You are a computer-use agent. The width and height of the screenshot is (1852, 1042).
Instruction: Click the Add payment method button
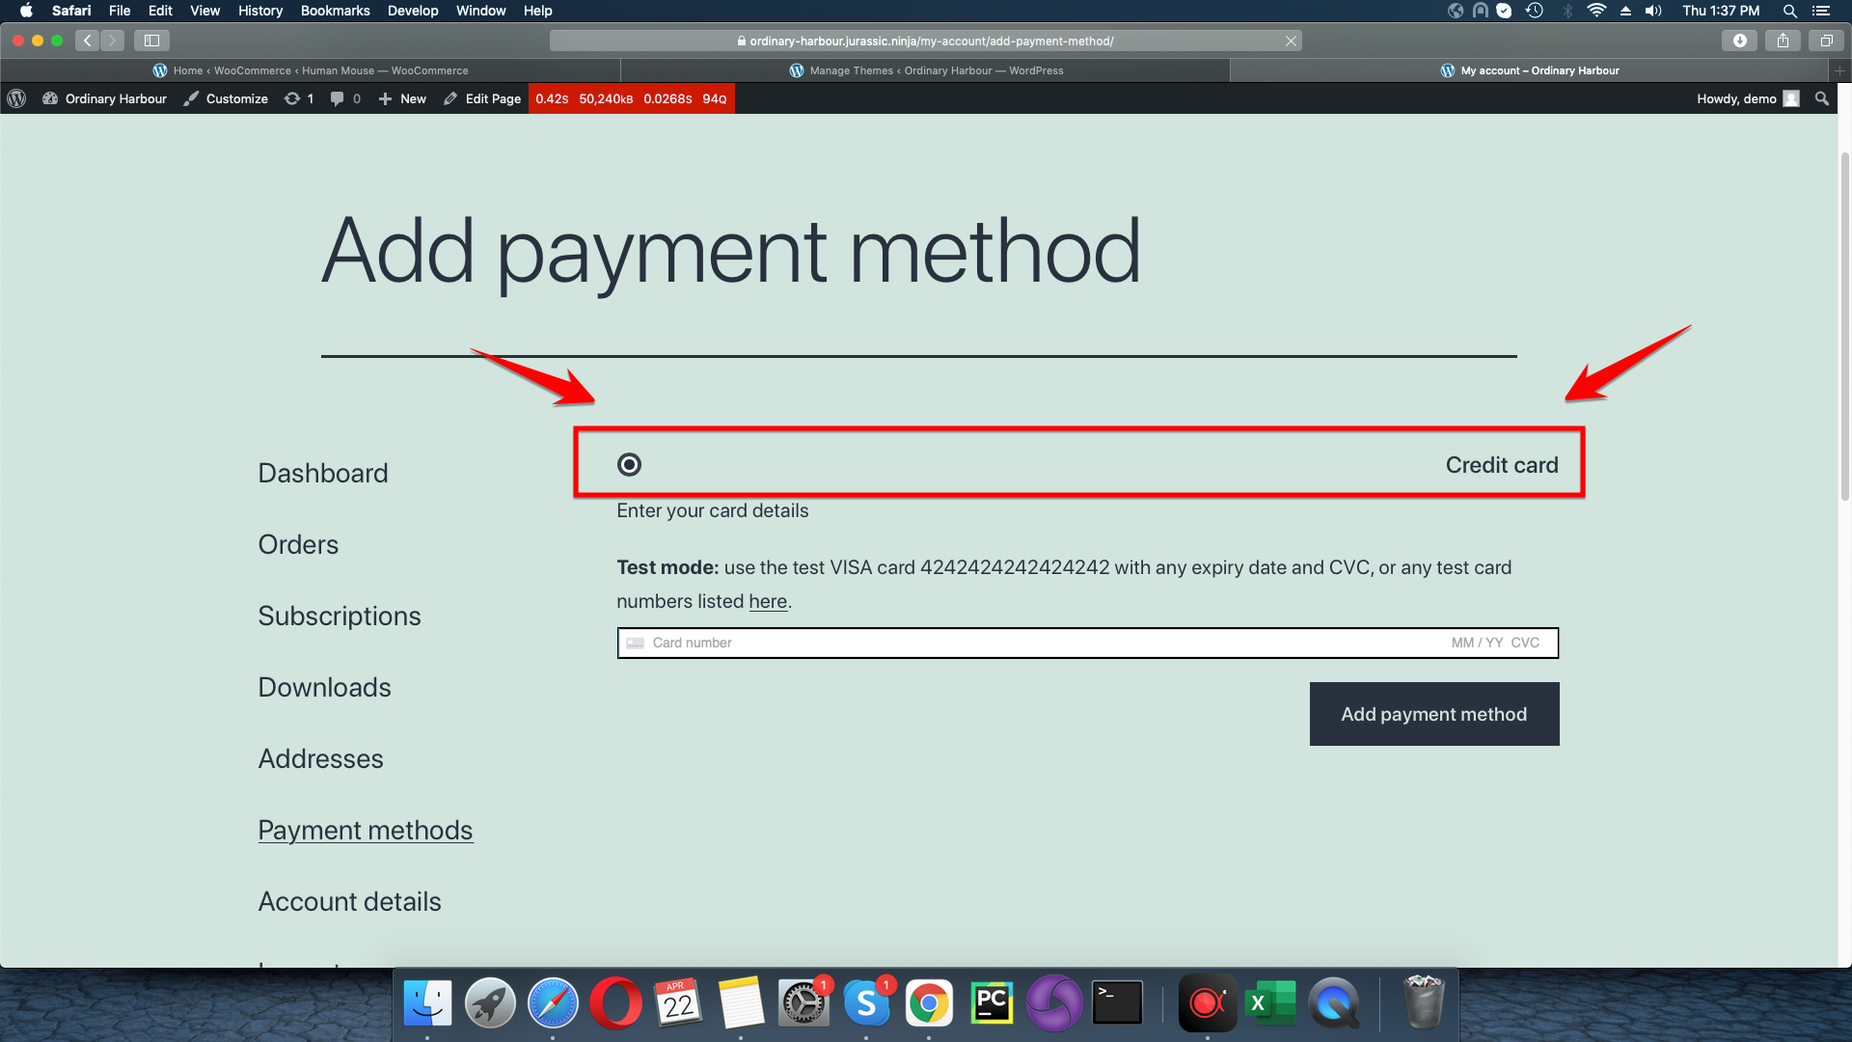[x=1433, y=714]
